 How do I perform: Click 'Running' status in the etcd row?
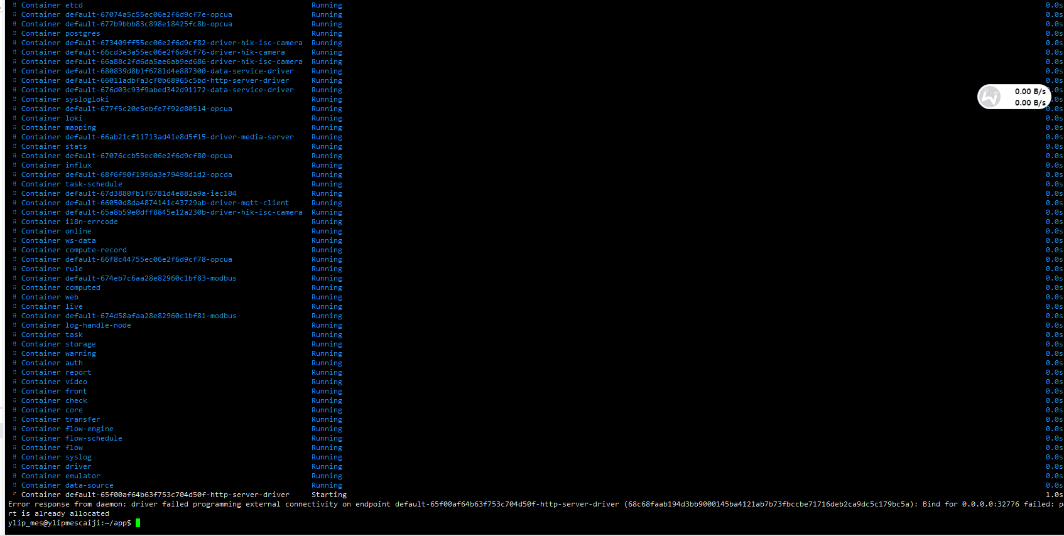point(327,5)
